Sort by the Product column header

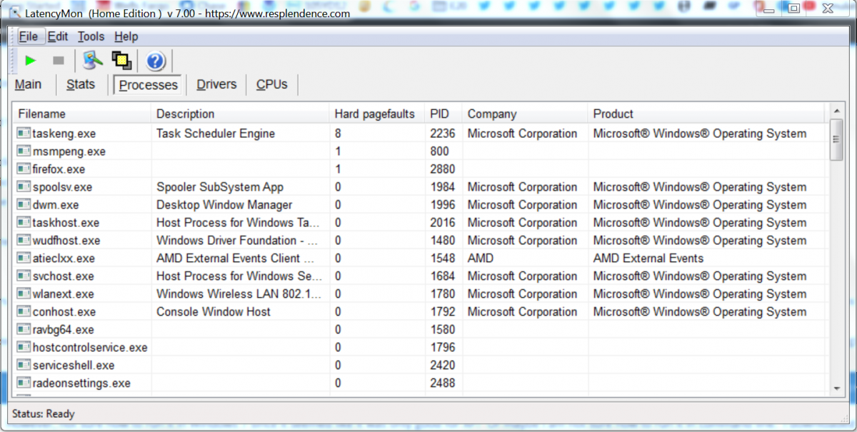706,114
